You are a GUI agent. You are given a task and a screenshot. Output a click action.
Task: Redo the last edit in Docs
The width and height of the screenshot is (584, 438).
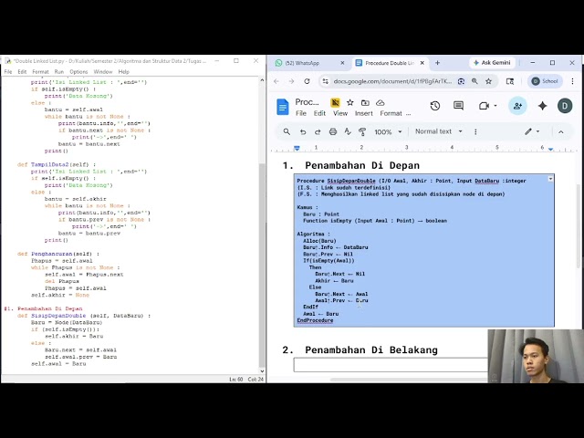(x=318, y=131)
